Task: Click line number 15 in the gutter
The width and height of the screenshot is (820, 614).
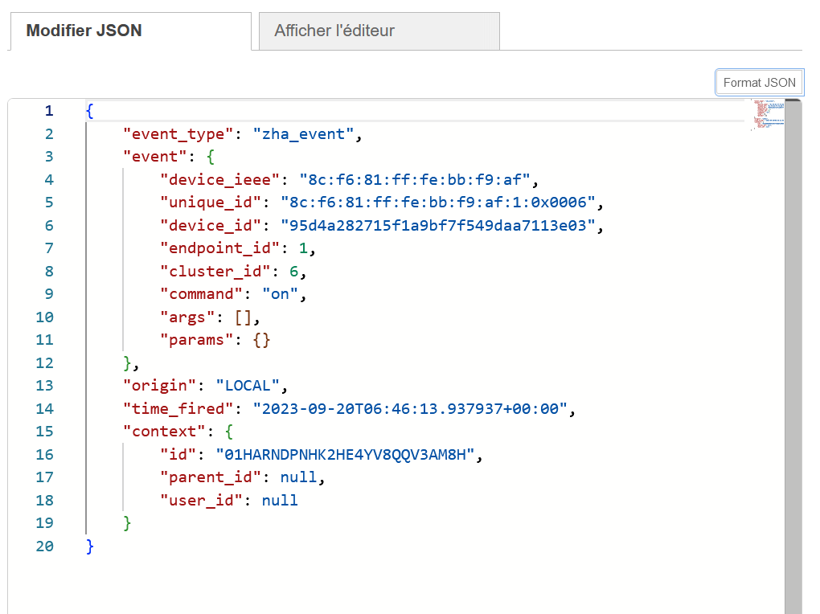Action: 45,432
